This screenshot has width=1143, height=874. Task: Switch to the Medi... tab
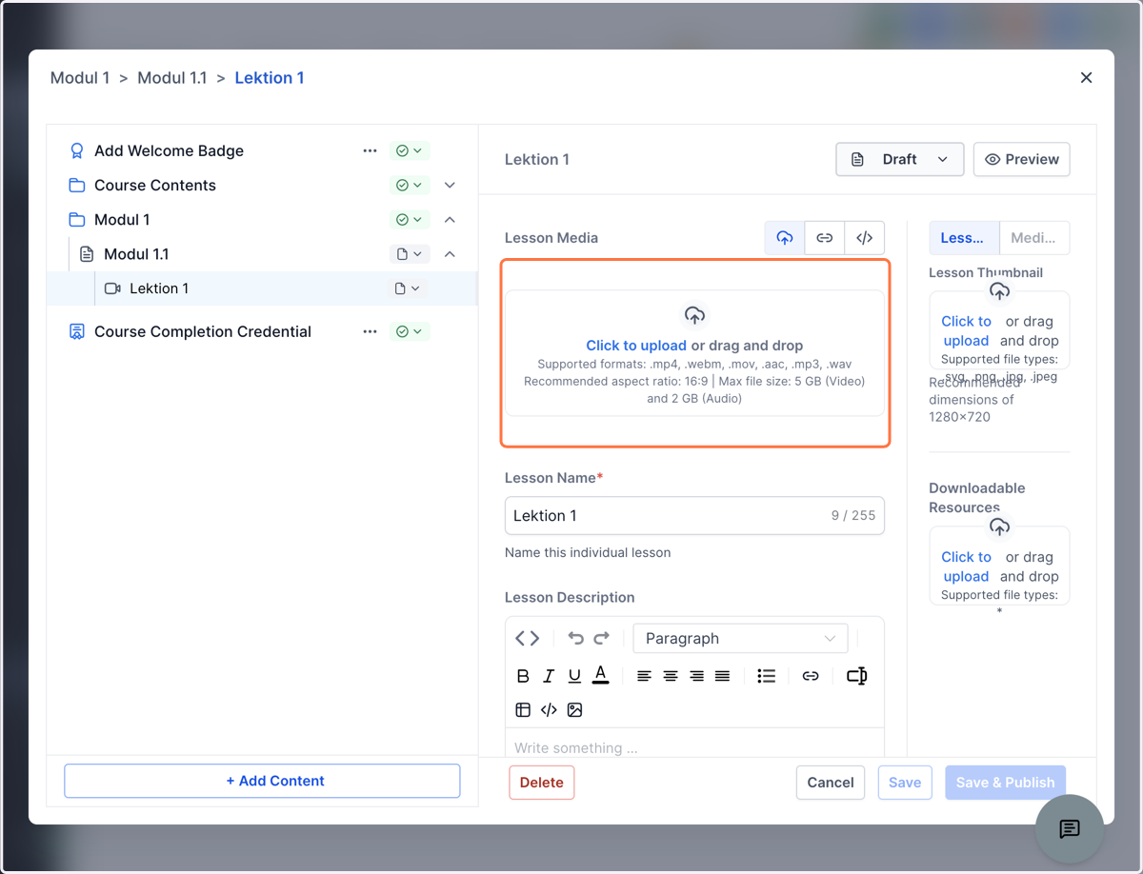(1034, 238)
